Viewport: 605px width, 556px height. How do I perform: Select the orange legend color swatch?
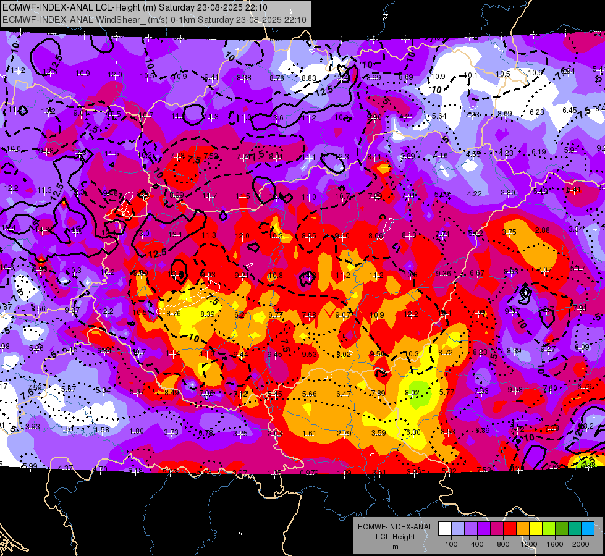click(x=523, y=529)
